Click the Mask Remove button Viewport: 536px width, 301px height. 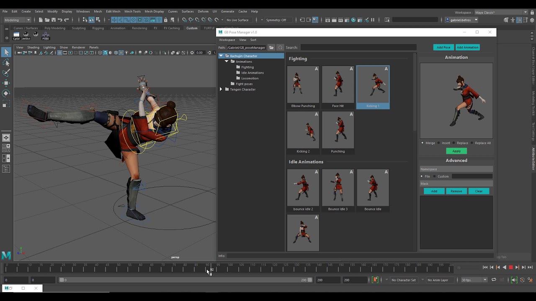coord(456,191)
